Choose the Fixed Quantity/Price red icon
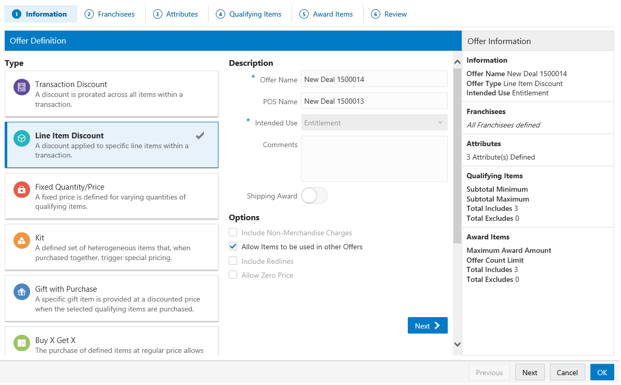This screenshot has width=621, height=385. (x=22, y=190)
